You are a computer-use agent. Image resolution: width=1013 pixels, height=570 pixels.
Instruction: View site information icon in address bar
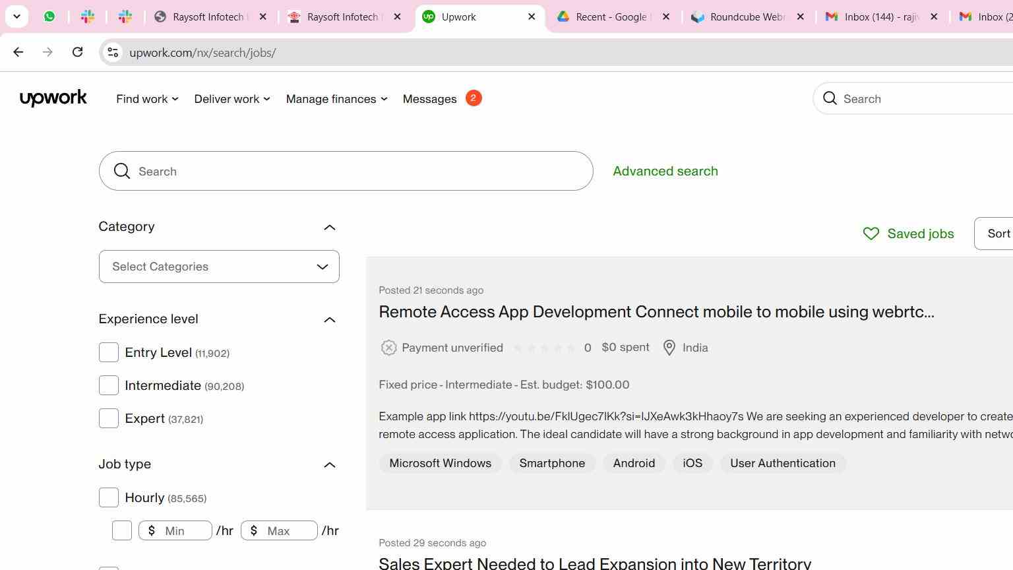tap(113, 53)
